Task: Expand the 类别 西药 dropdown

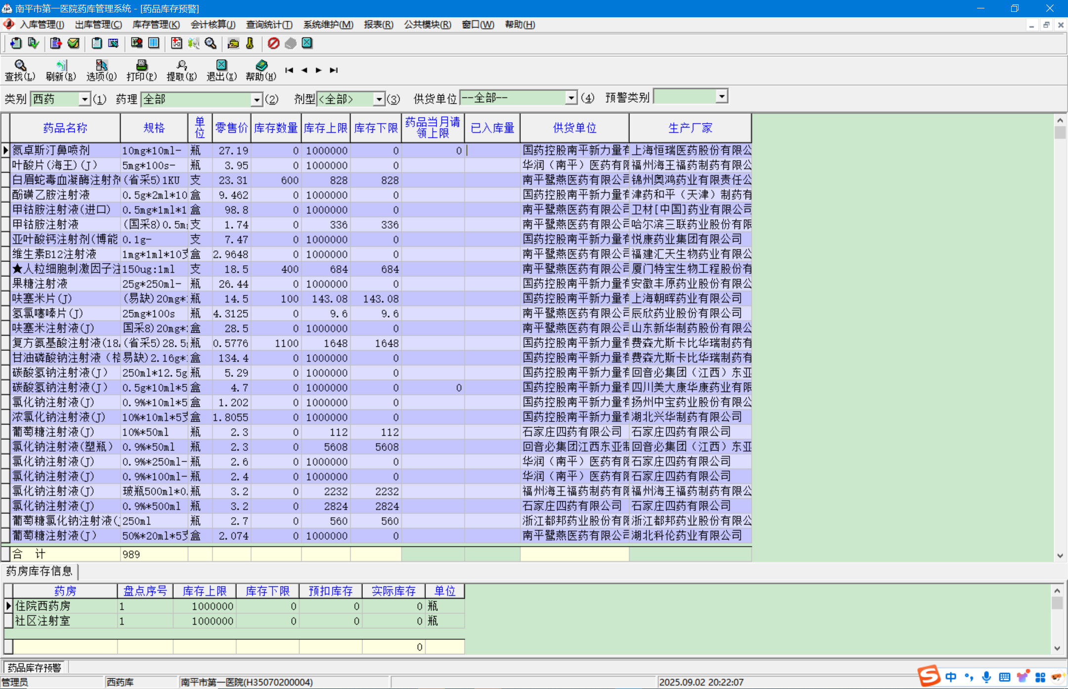Action: coord(85,99)
